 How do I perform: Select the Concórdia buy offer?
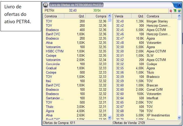[75, 64]
